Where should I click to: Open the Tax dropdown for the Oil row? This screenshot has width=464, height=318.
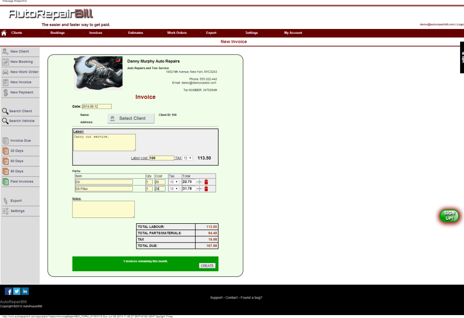[174, 182]
